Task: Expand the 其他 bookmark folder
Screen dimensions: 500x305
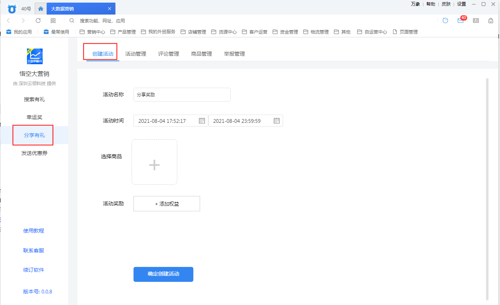Action: (342, 32)
